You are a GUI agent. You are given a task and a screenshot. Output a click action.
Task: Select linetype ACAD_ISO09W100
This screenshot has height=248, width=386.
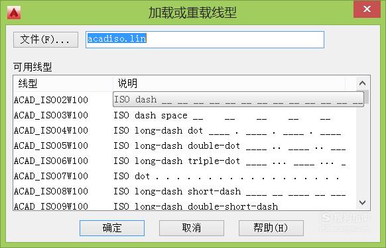(51, 206)
